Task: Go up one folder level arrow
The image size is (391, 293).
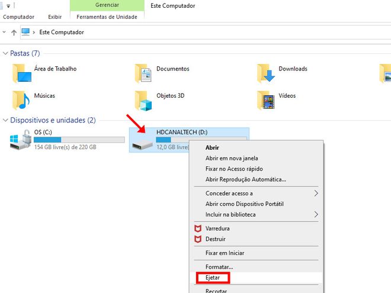Action: pos(14,33)
